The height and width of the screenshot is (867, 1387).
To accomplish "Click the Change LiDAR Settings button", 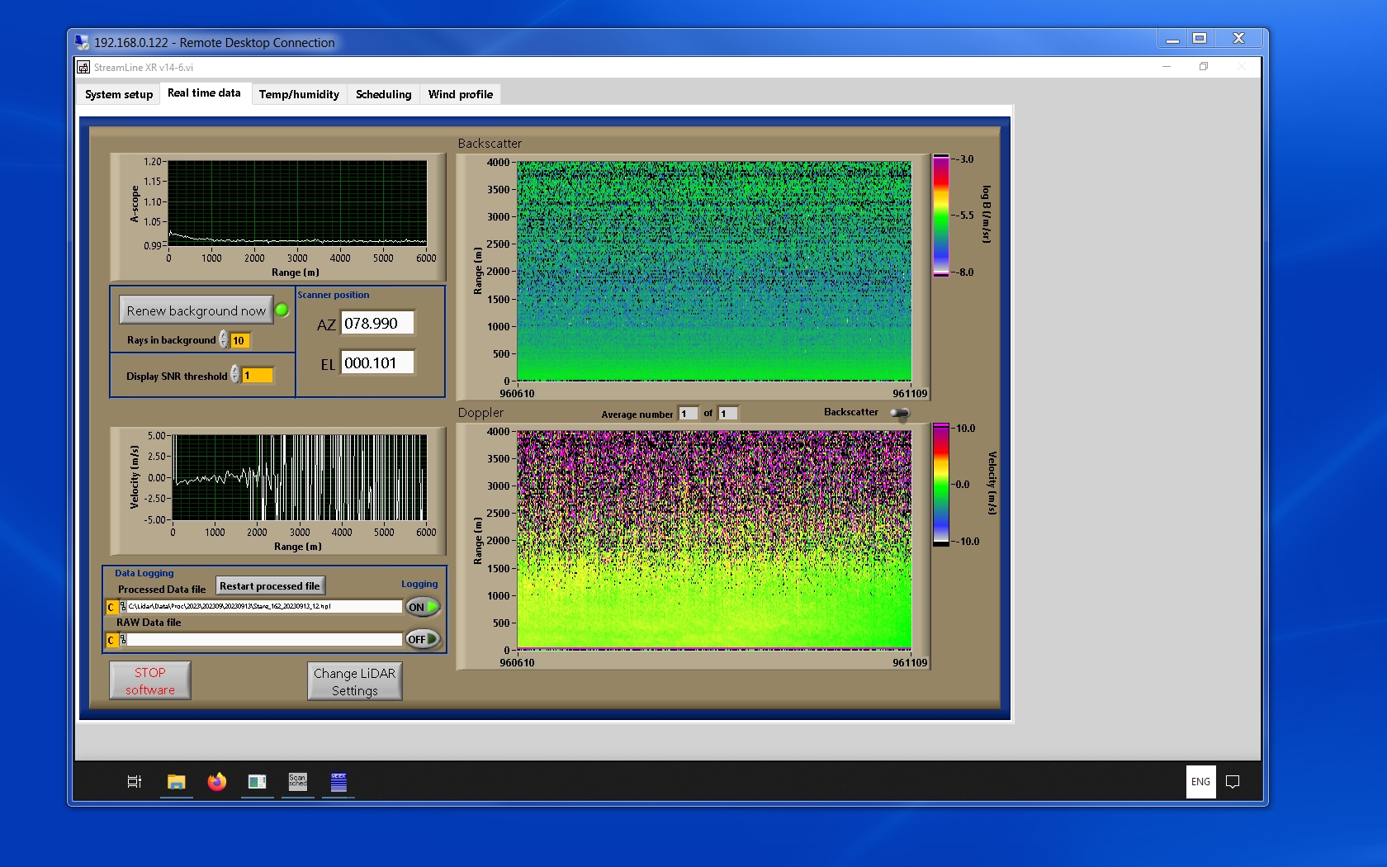I will 355,681.
